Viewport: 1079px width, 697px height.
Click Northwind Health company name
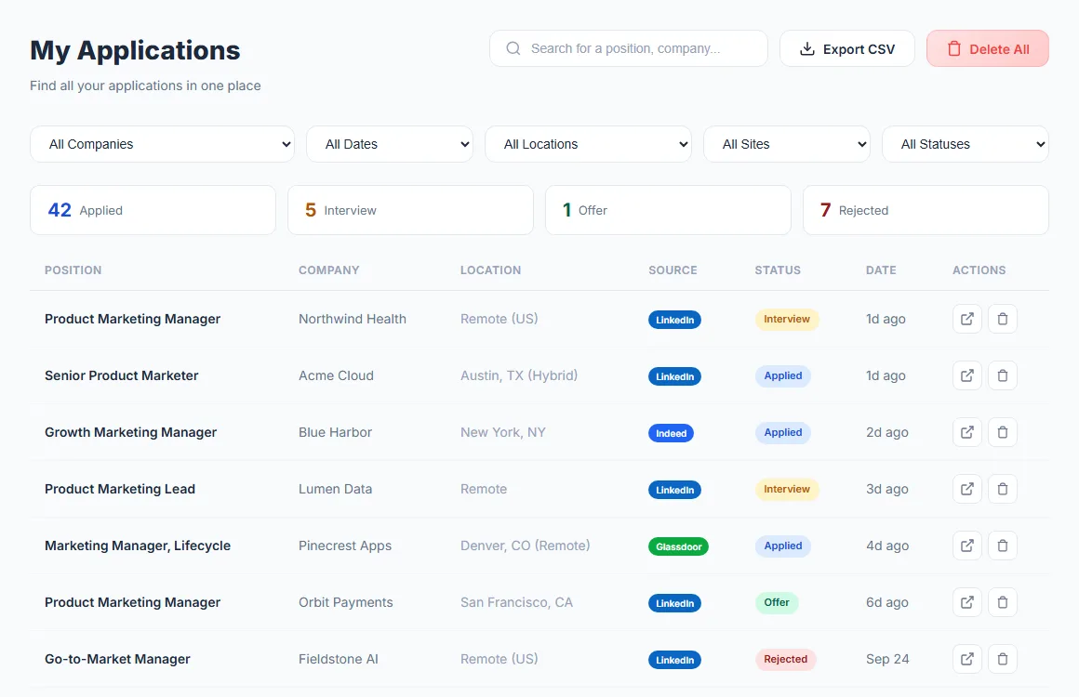[x=353, y=319]
